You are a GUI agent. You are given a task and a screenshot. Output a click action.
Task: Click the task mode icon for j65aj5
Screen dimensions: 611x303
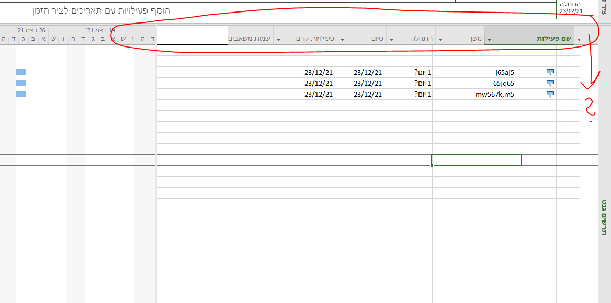point(550,72)
